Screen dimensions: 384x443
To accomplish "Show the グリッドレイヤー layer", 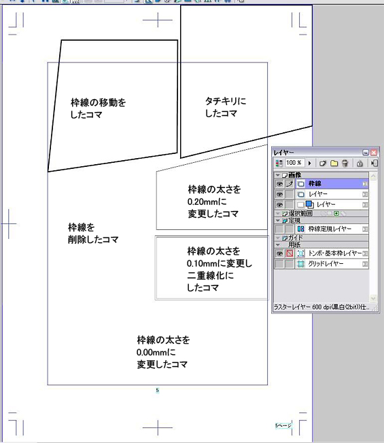I will click(279, 264).
